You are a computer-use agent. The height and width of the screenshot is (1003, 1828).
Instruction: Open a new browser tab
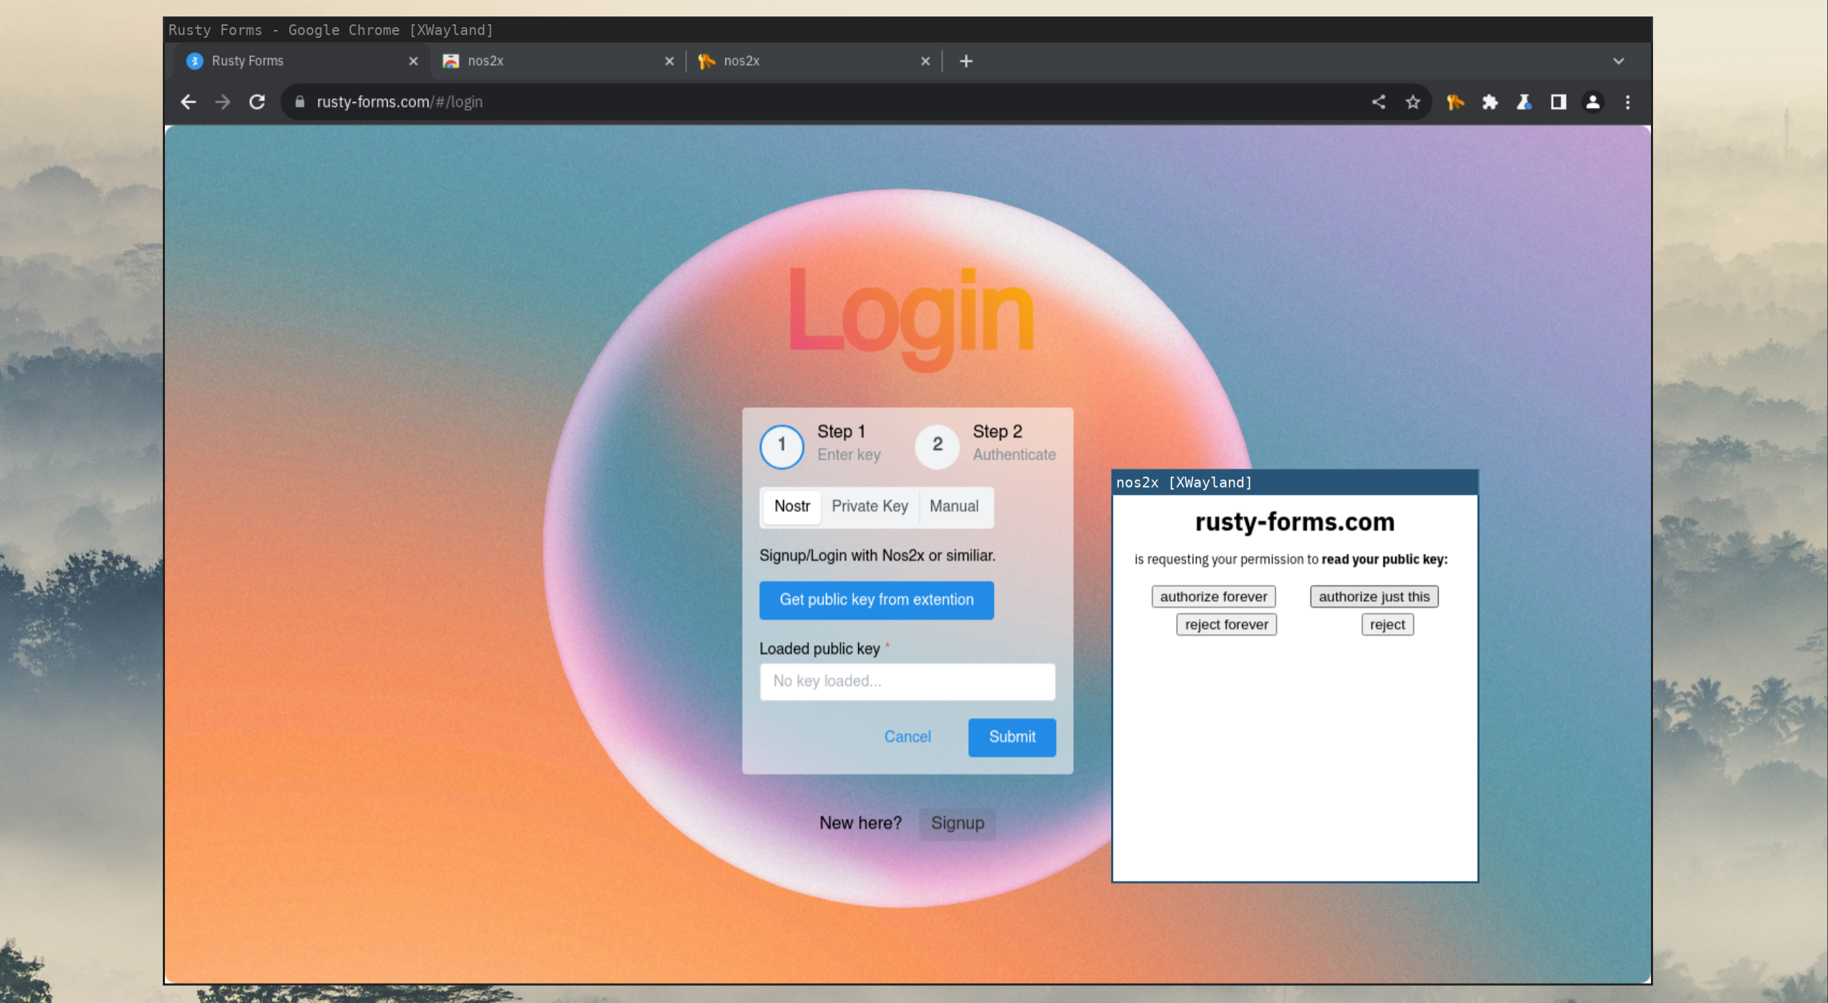[x=966, y=61]
